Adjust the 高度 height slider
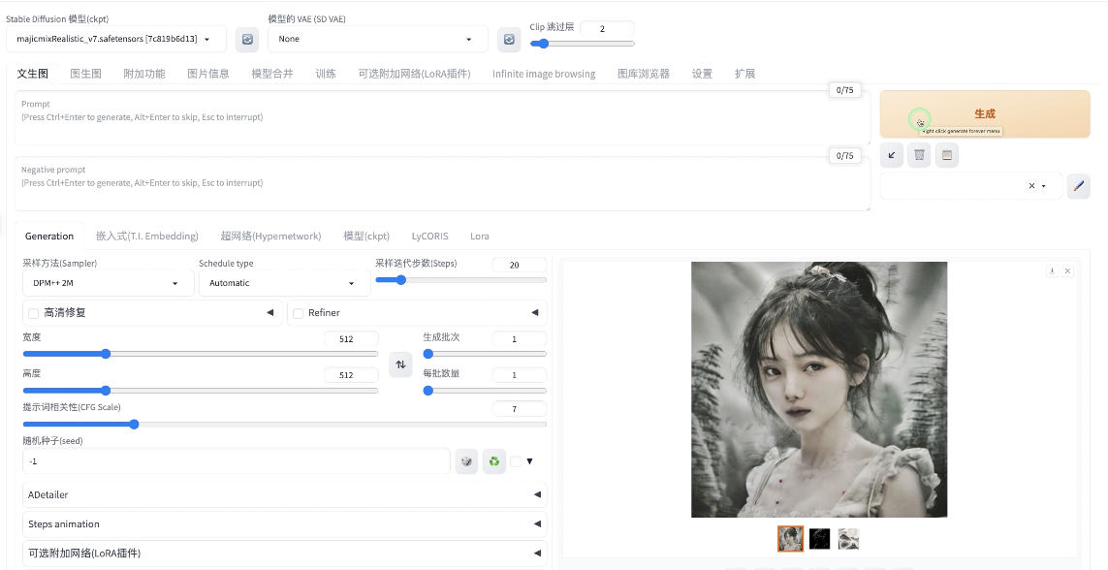The width and height of the screenshot is (1108, 570). tap(201, 391)
